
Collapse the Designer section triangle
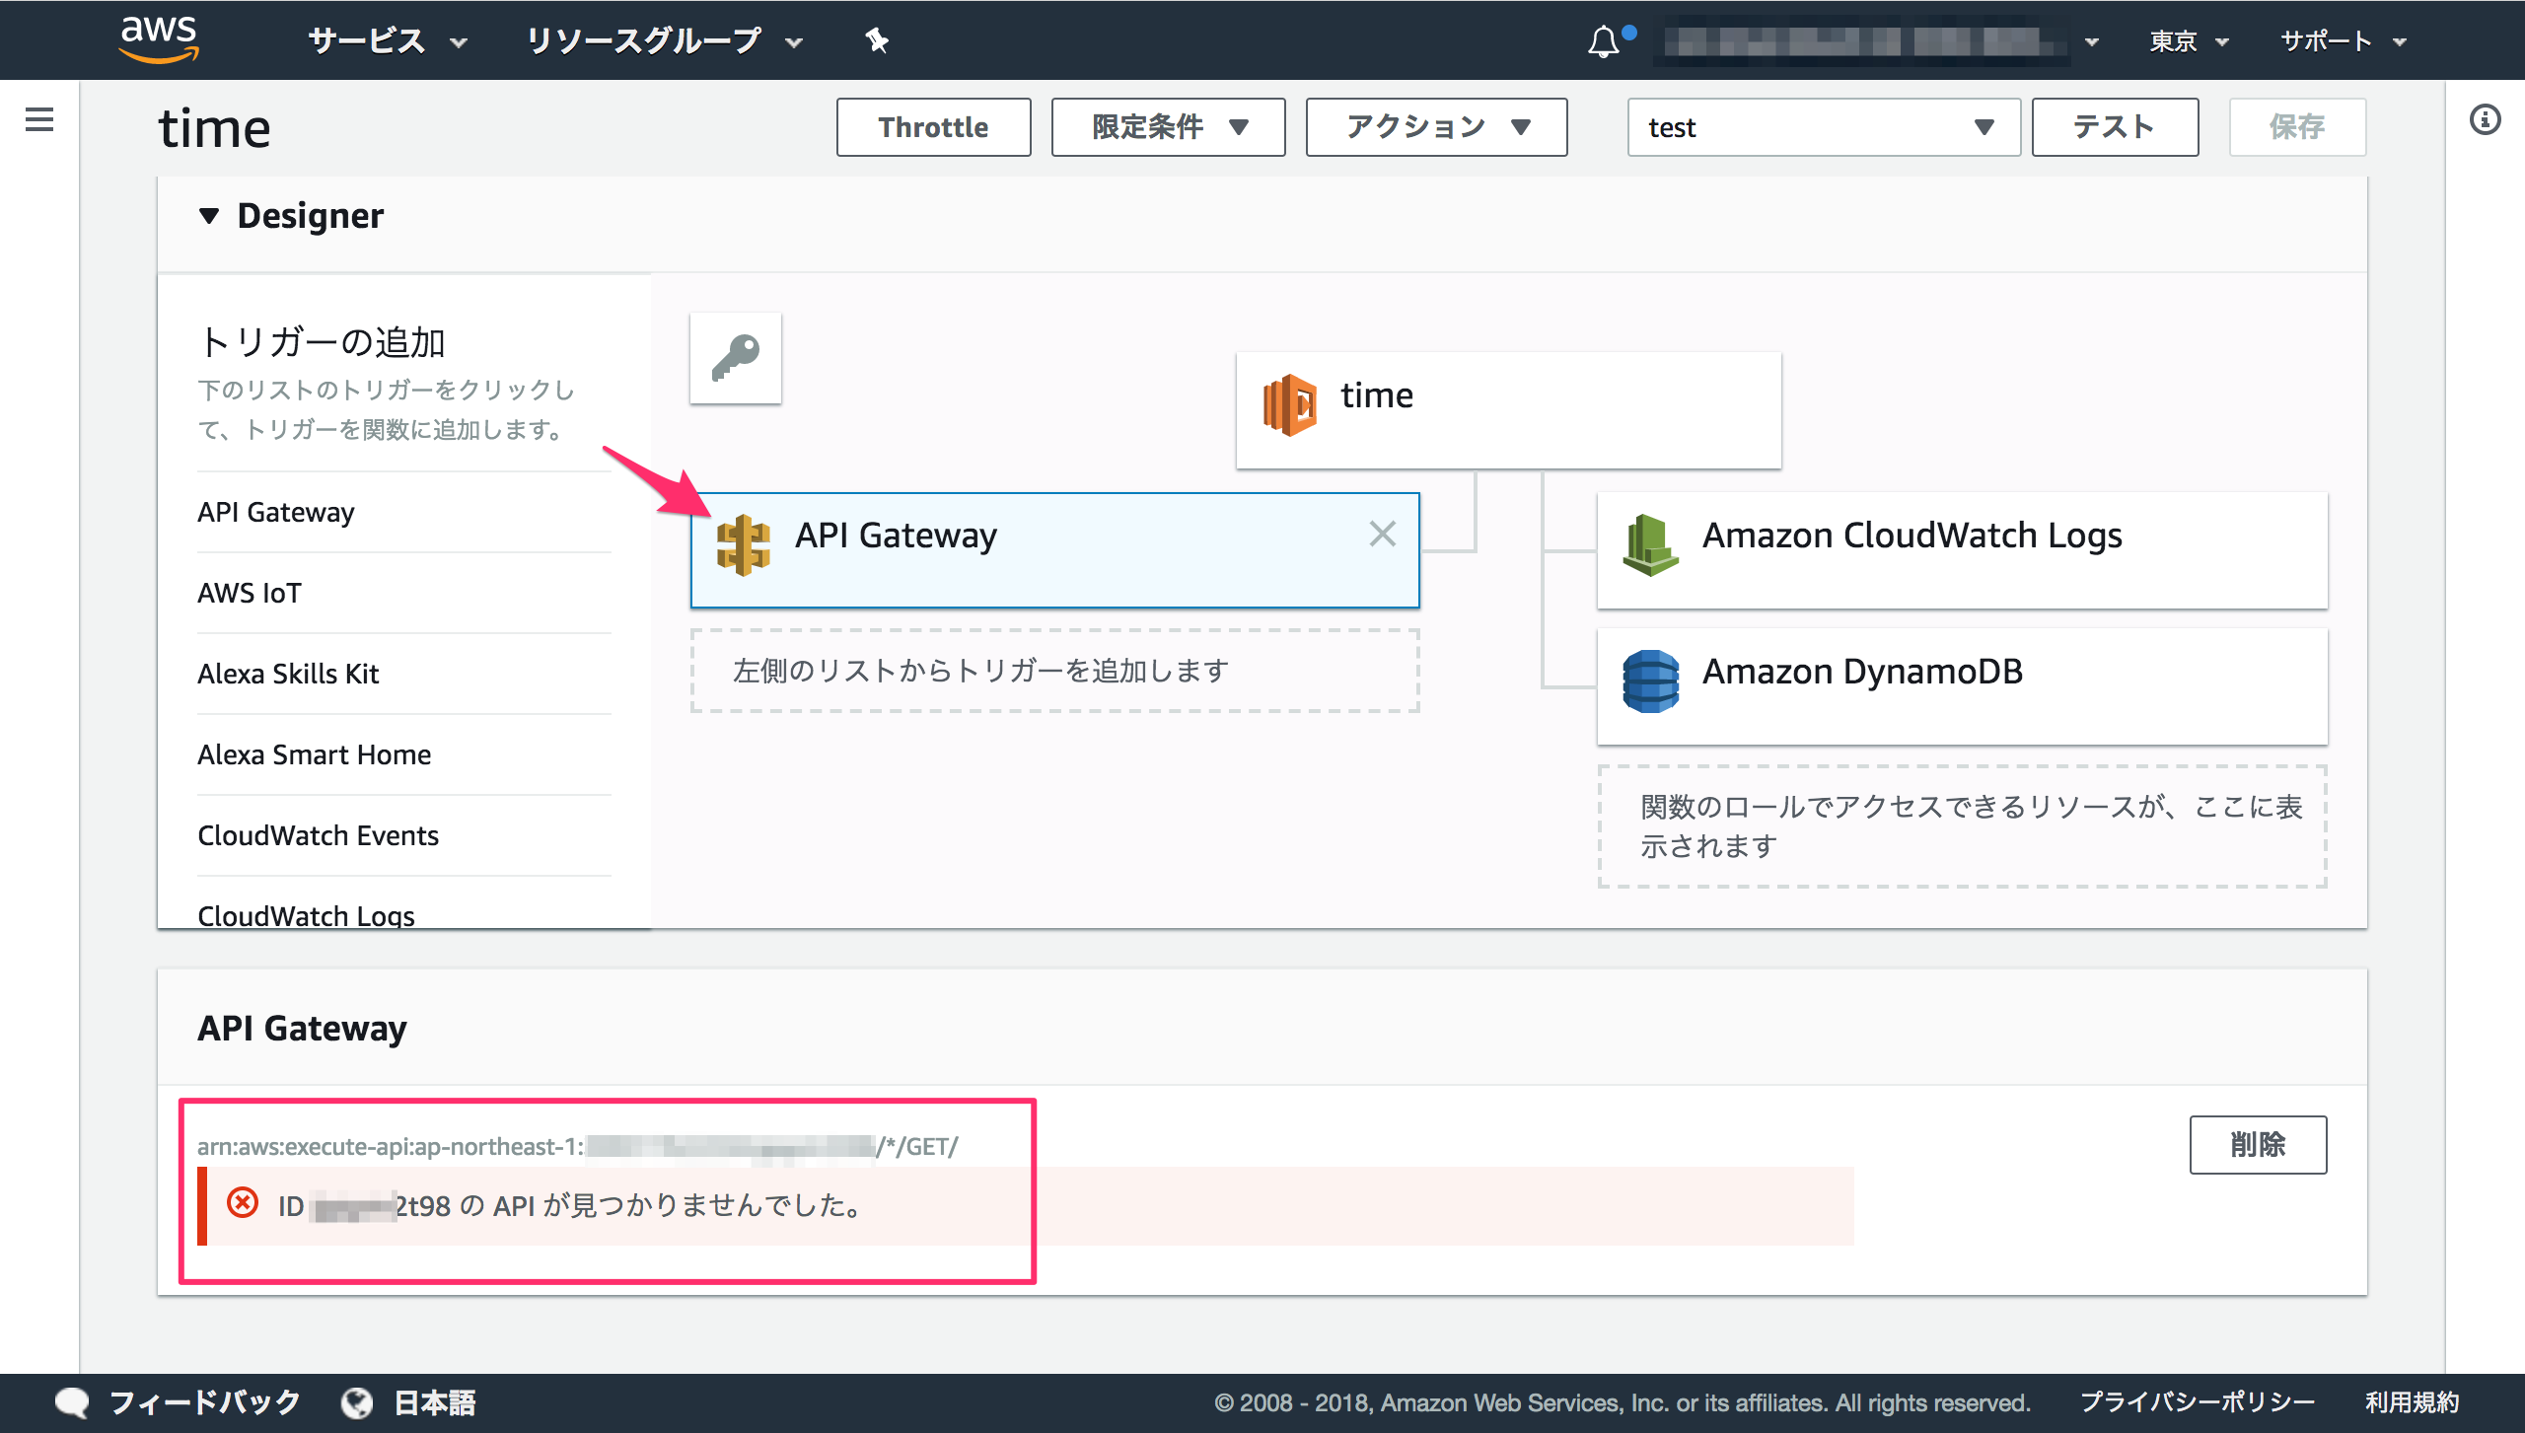(x=208, y=216)
